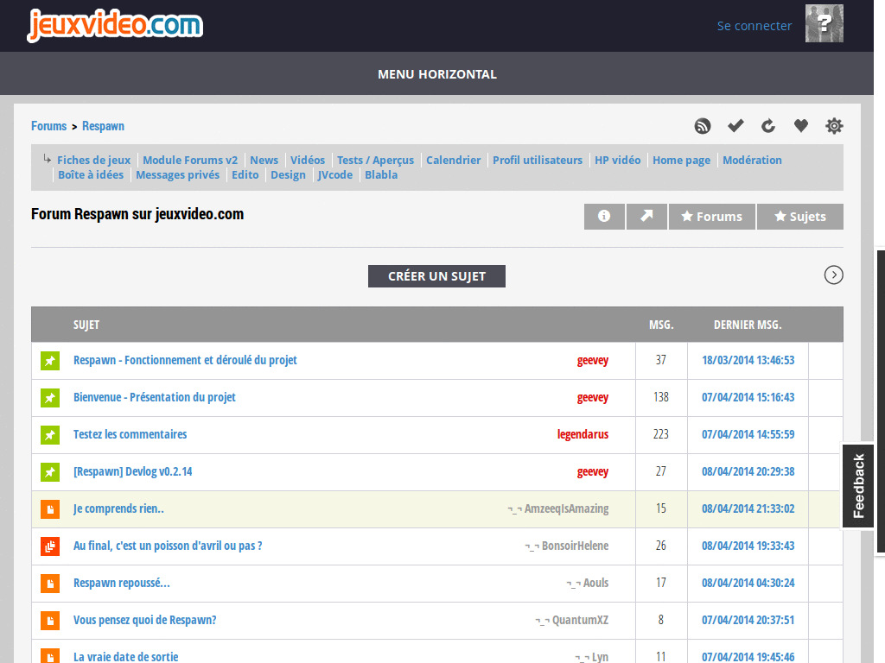This screenshot has height=663, width=885.
Task: Click topic icon beside Respawn repoussé...
Action: point(50,584)
